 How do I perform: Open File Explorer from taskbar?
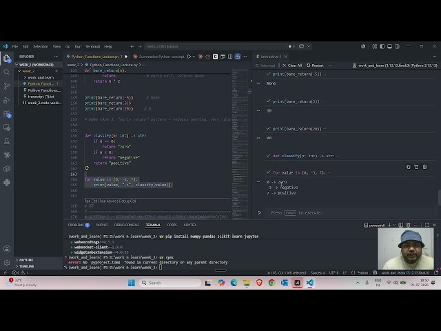247,283
